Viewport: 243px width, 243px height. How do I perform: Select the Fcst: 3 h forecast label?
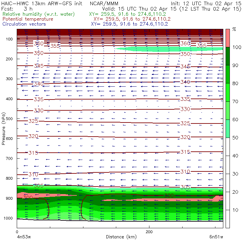pyautogui.click(x=17, y=9)
